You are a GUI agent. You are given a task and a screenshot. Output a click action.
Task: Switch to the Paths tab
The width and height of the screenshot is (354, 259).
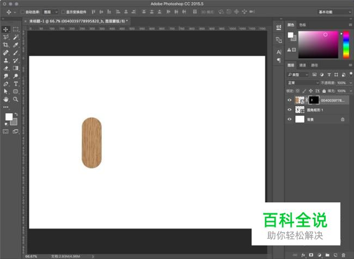(314, 65)
